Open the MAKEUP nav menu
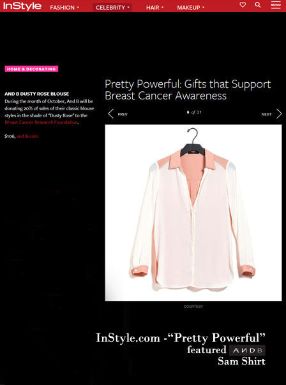 [191, 8]
